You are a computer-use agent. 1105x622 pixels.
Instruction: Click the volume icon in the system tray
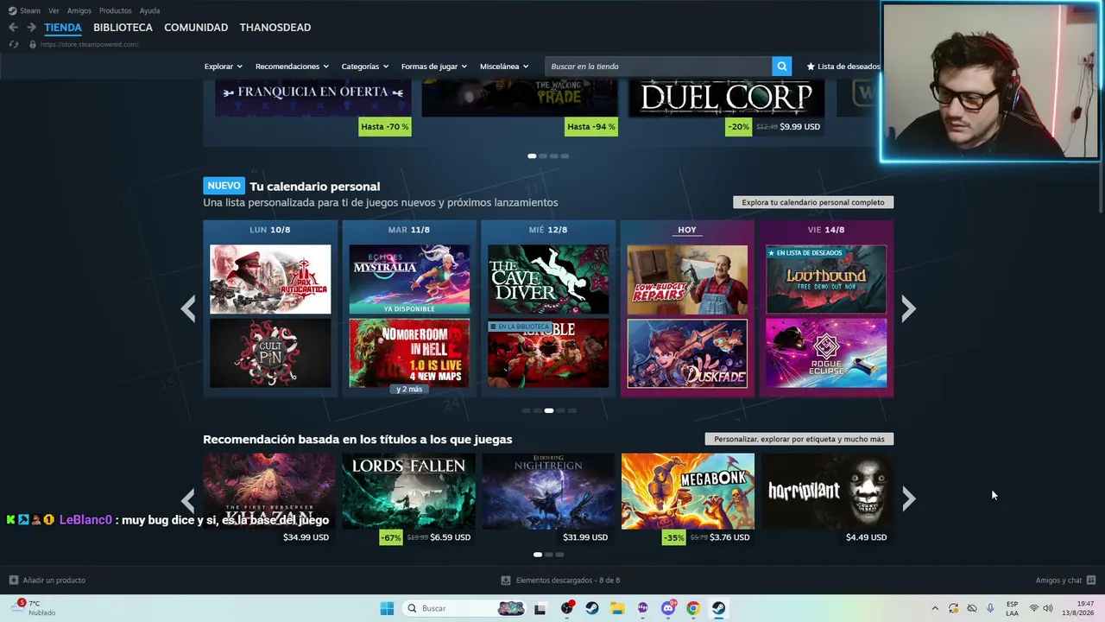1048,608
